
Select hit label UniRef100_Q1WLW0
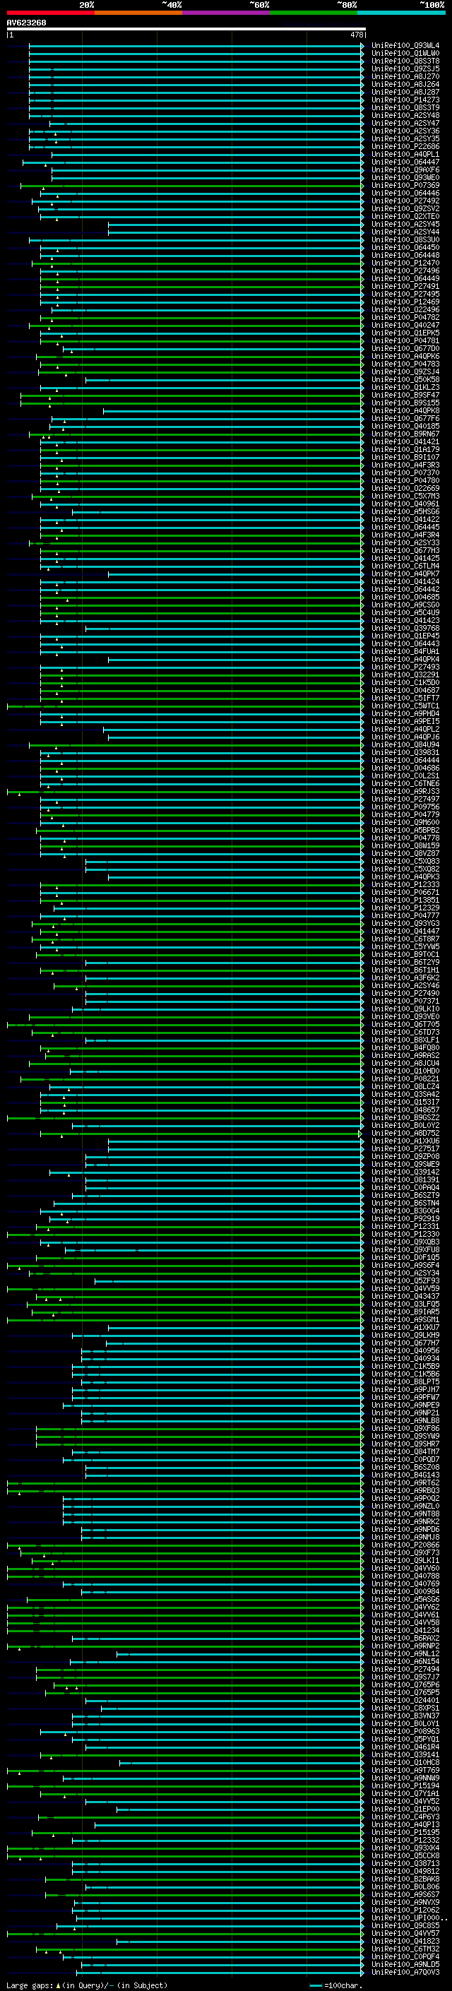[405, 54]
